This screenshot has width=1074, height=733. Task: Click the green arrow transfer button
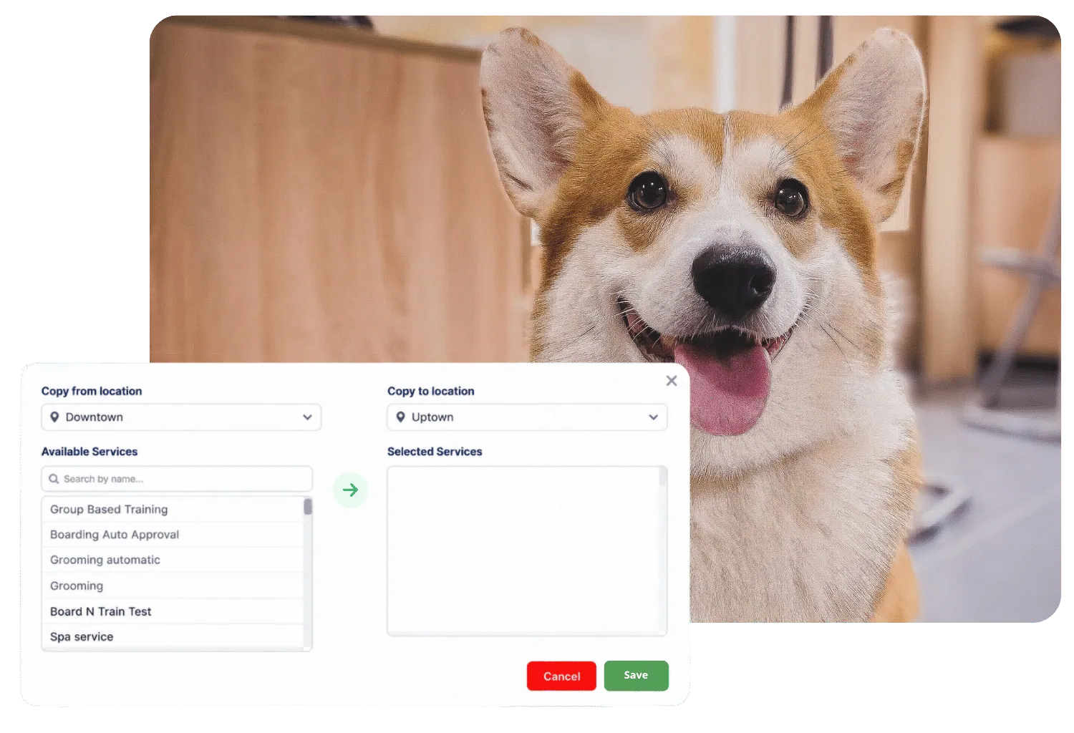click(350, 490)
